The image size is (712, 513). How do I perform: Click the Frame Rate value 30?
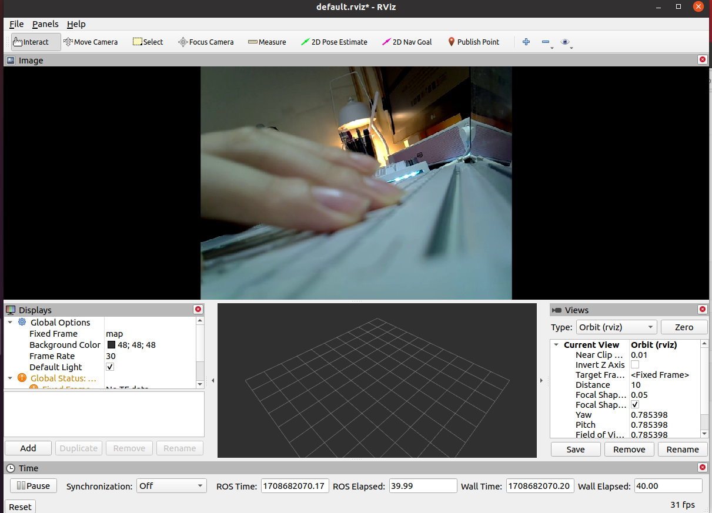pos(111,356)
